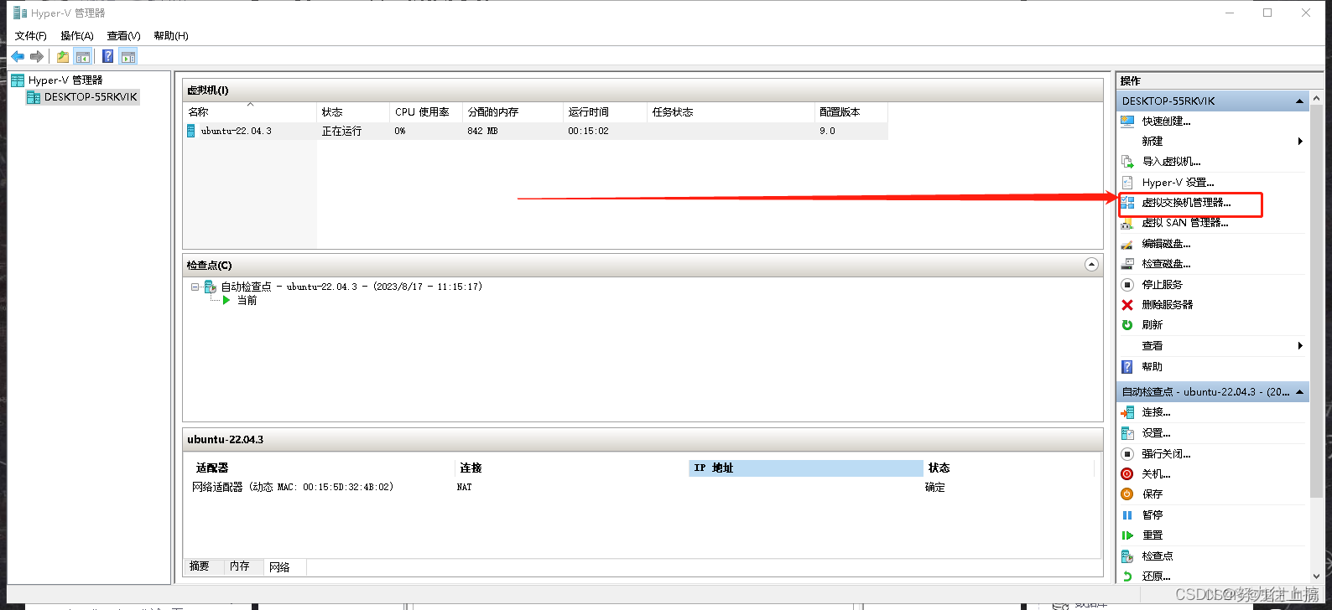Click the 虚拟 SAN 管理器 icon
1332x610 pixels.
tap(1127, 223)
